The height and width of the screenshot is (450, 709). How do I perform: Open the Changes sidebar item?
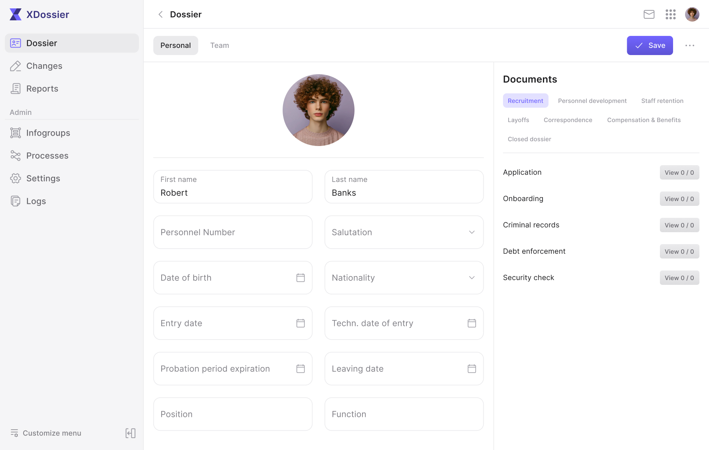tap(72, 66)
